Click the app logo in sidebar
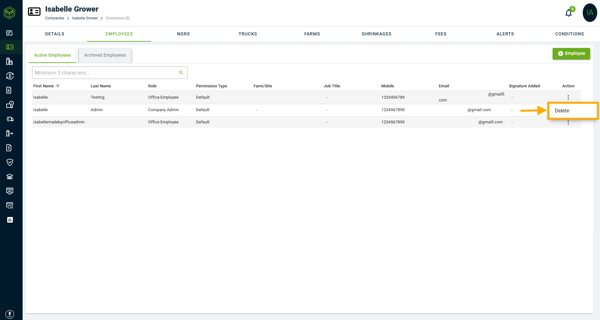600x320 pixels. pyautogui.click(x=10, y=13)
